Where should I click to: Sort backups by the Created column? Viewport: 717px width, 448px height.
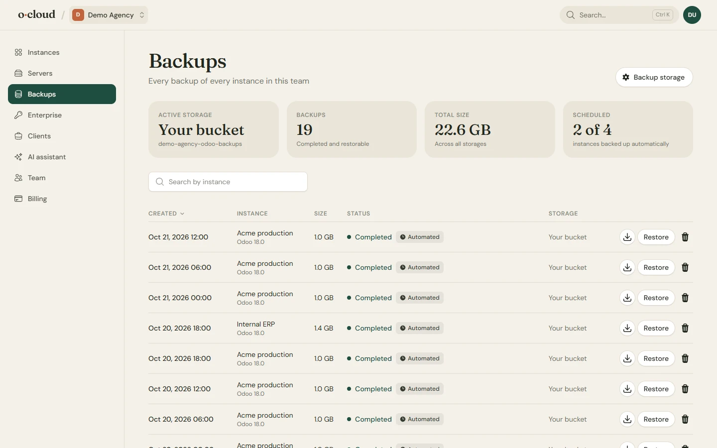click(166, 214)
